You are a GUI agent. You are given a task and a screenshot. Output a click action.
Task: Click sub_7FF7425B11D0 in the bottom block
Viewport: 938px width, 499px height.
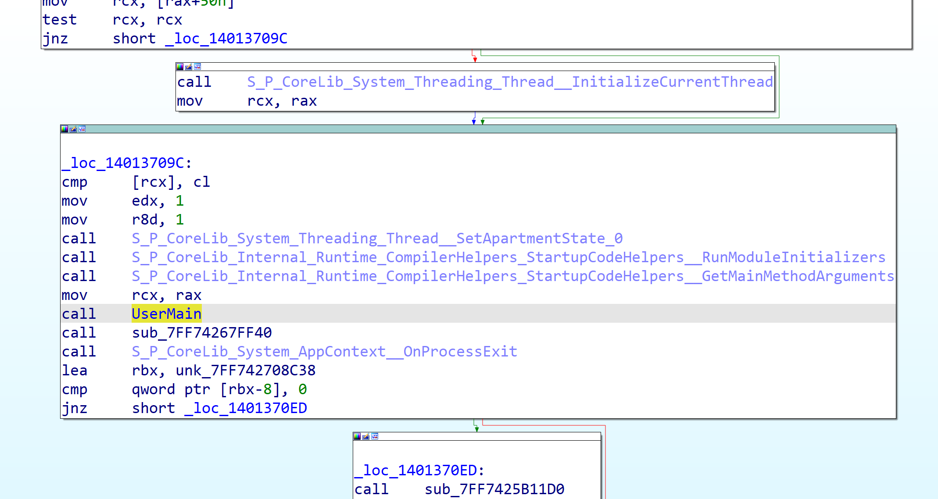click(x=494, y=489)
